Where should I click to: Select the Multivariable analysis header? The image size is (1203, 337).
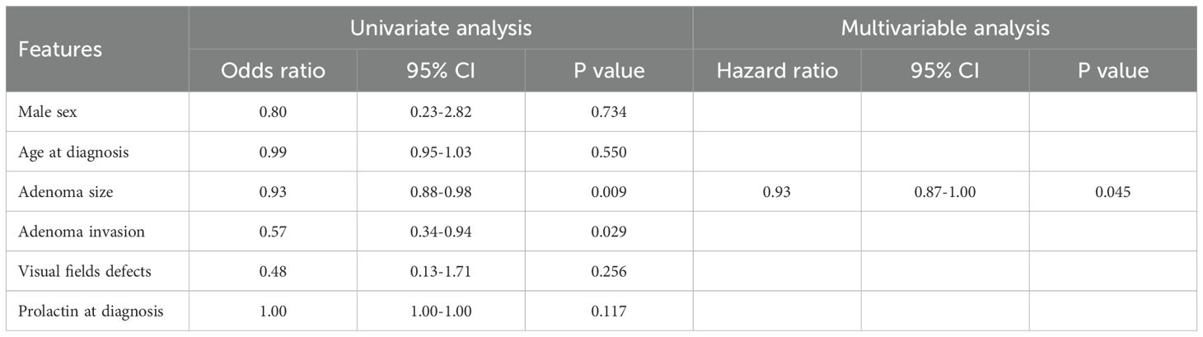coord(944,27)
